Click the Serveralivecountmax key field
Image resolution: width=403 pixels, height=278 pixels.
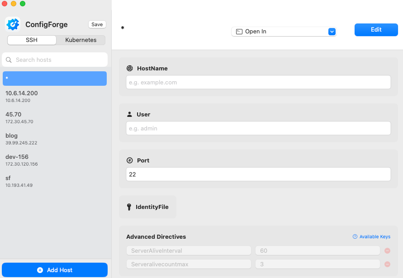(189, 264)
